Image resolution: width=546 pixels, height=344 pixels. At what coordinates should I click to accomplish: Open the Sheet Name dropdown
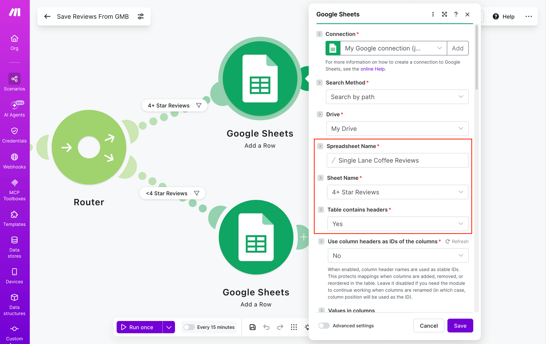(398, 192)
